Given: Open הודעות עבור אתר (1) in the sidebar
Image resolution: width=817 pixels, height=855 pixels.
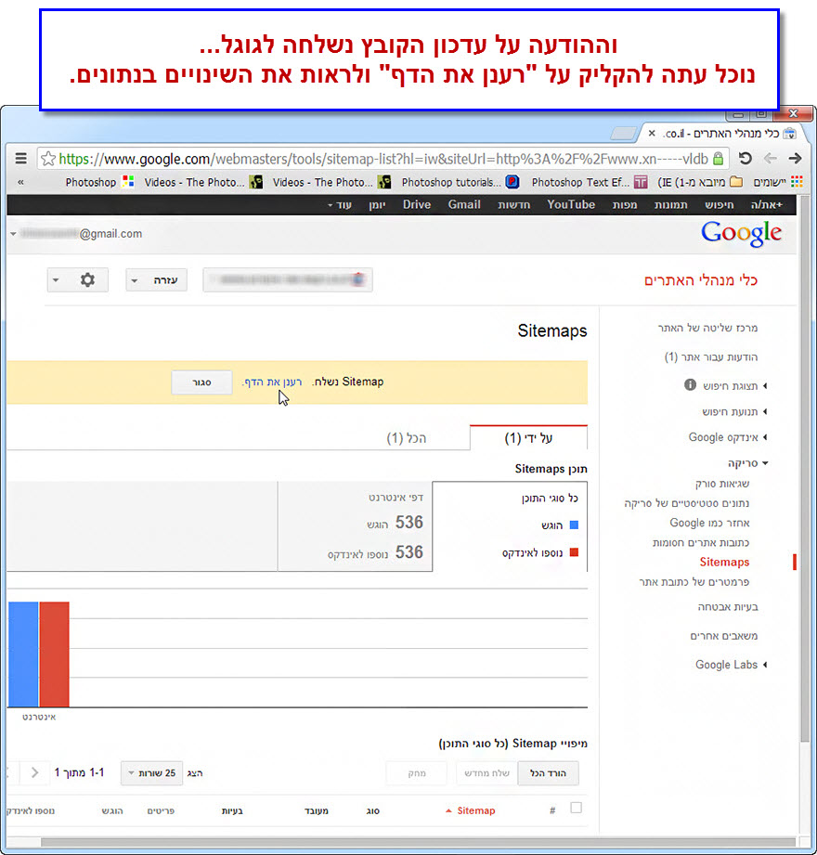Looking at the screenshot, I should [710, 357].
